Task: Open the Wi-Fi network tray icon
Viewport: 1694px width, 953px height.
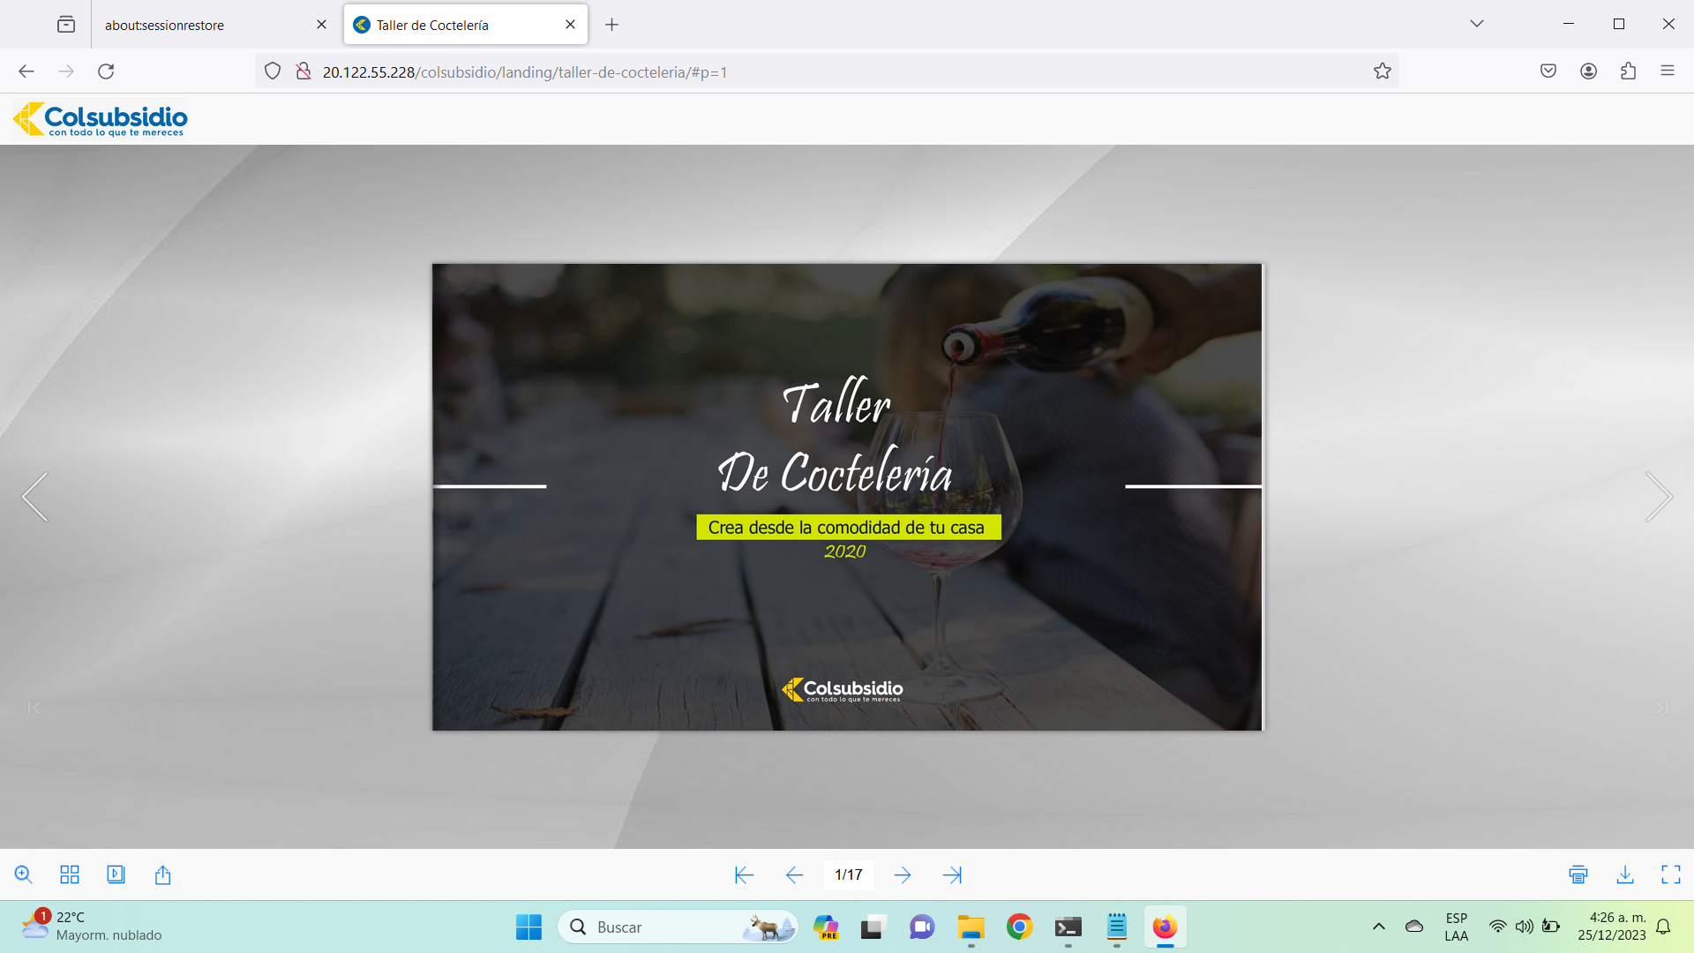Action: (x=1497, y=927)
